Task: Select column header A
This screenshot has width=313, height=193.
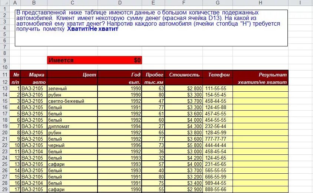Action: [15, 3]
